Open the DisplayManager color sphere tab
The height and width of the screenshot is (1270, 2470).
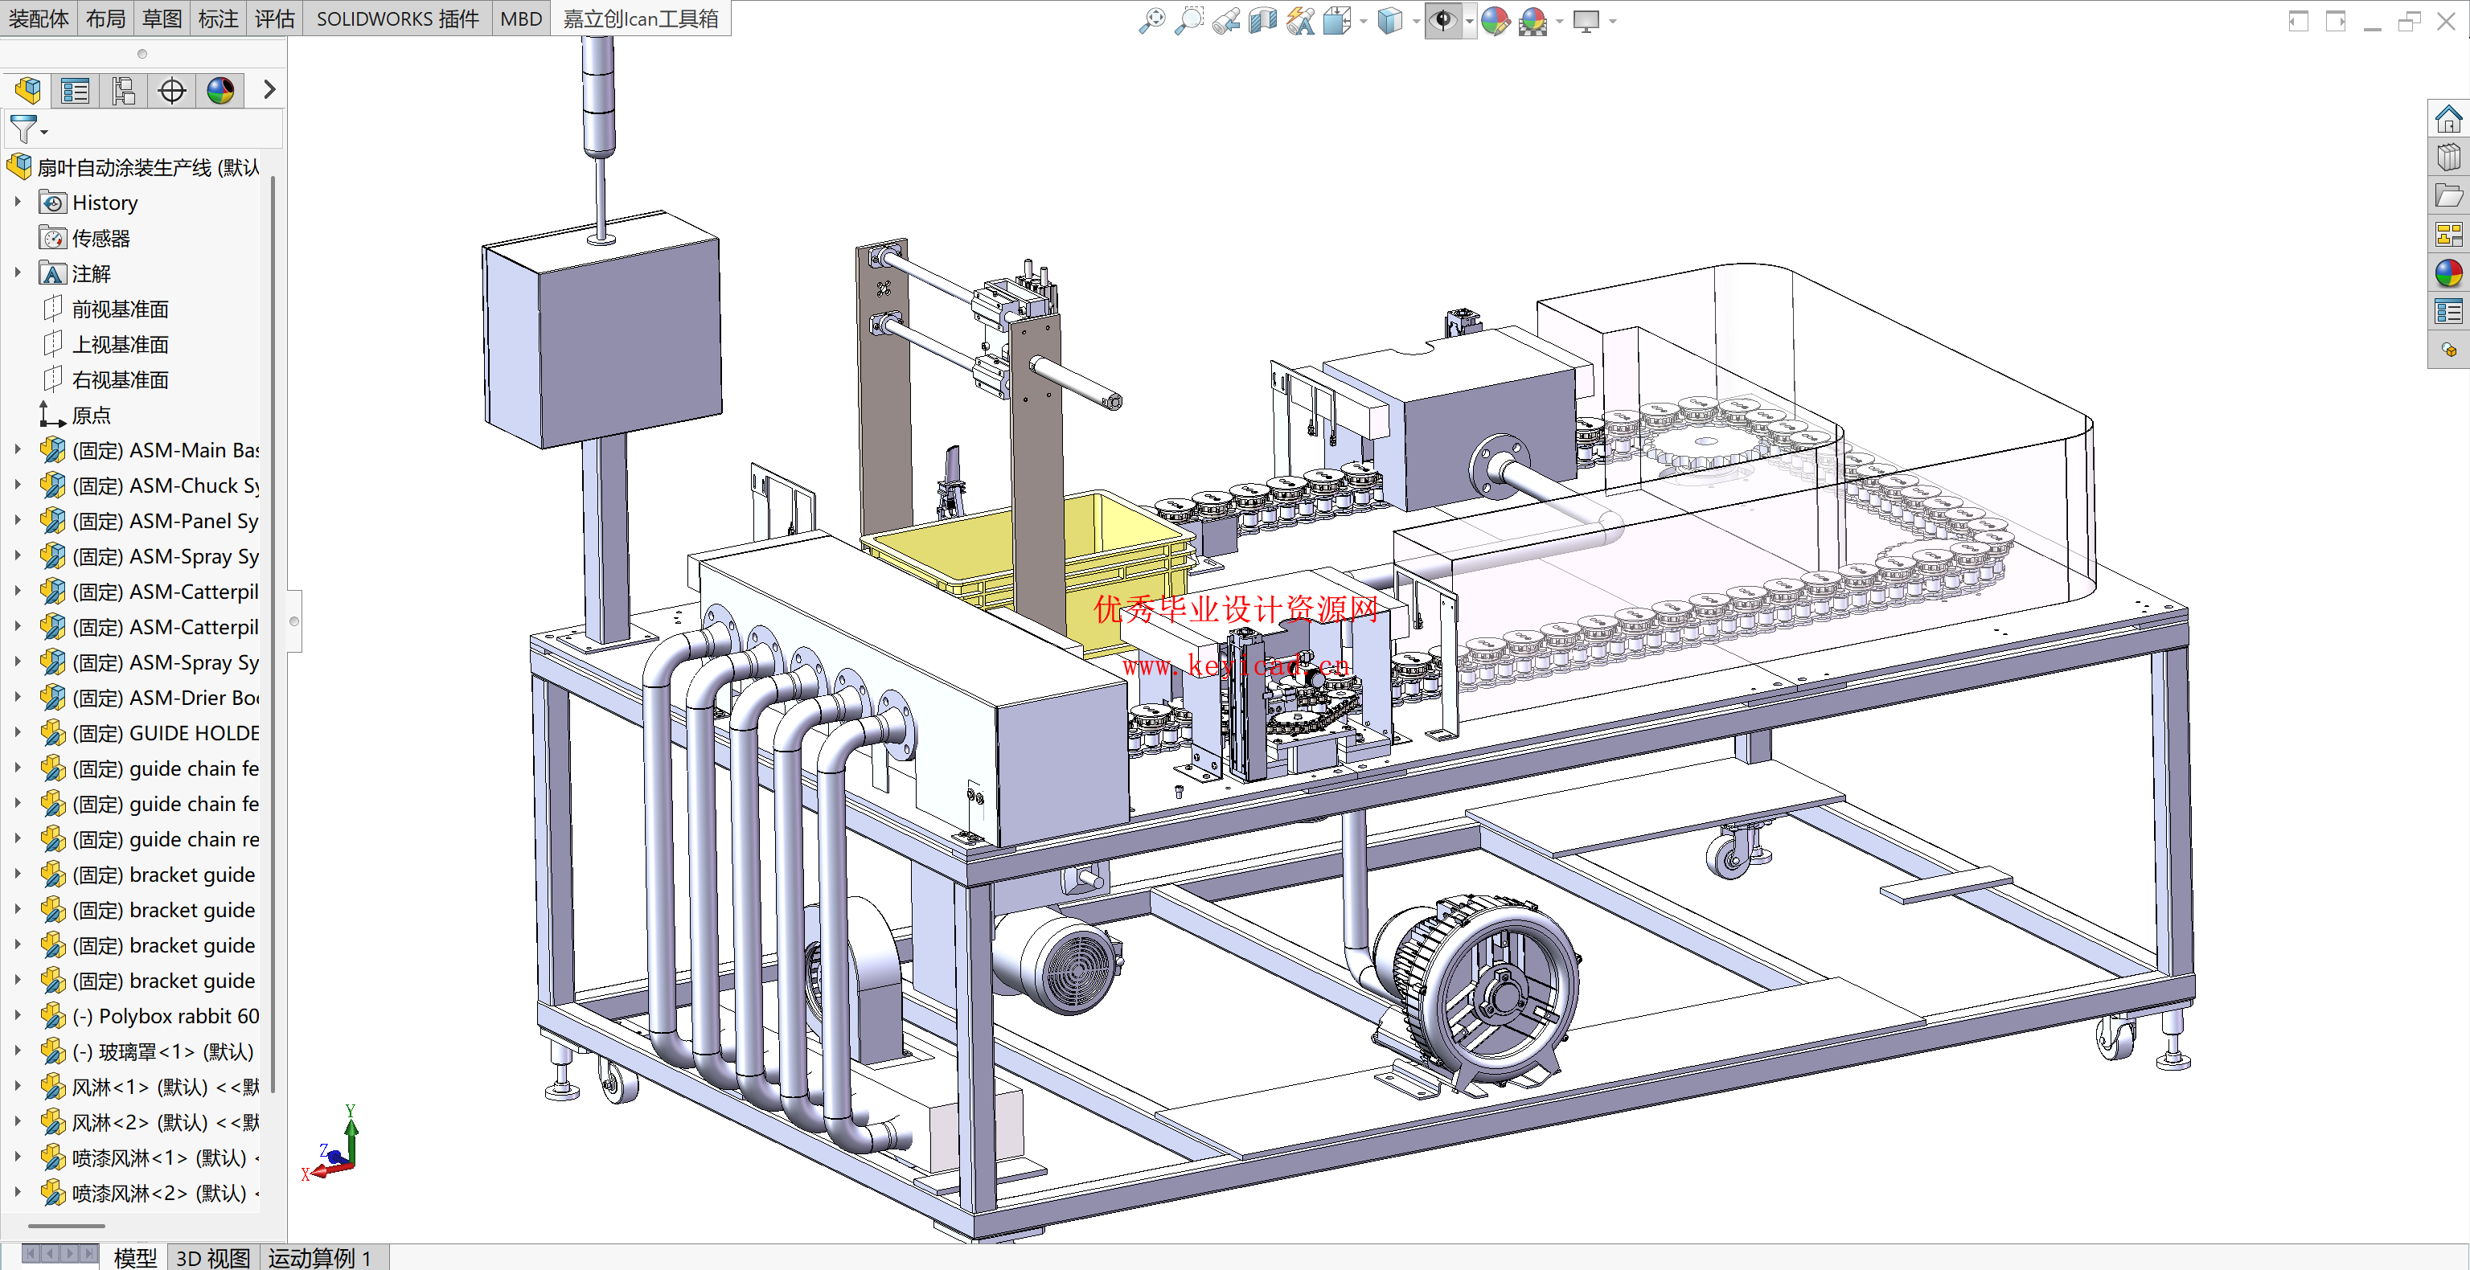pyautogui.click(x=220, y=90)
